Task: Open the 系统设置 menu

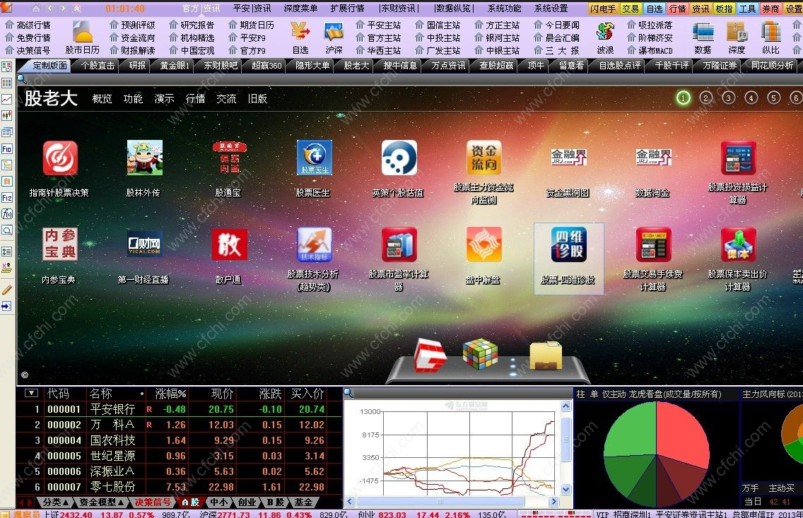Action: [551, 8]
